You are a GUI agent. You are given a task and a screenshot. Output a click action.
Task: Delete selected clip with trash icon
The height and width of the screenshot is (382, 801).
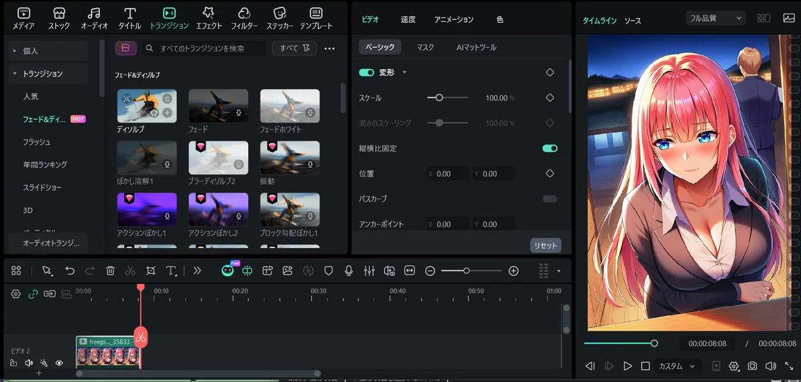tap(110, 271)
